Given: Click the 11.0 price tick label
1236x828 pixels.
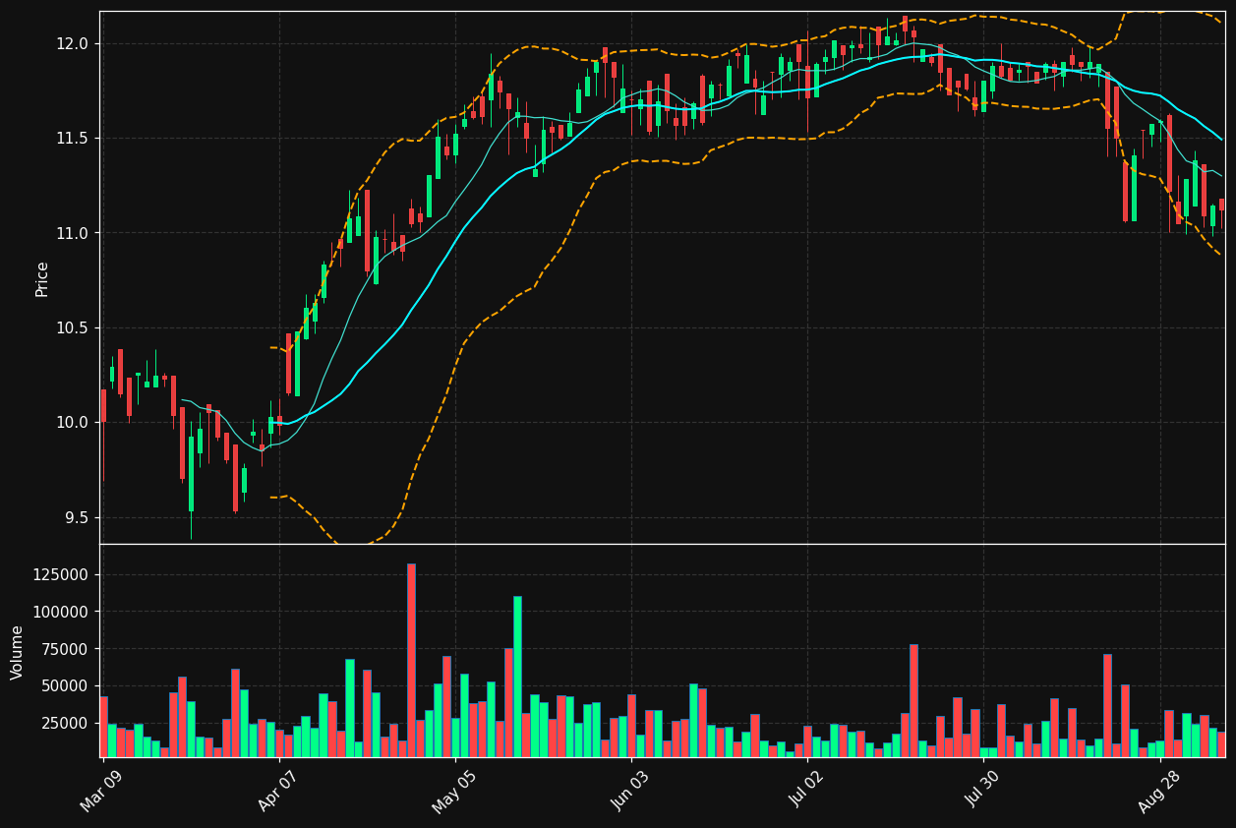Looking at the screenshot, I should (72, 233).
